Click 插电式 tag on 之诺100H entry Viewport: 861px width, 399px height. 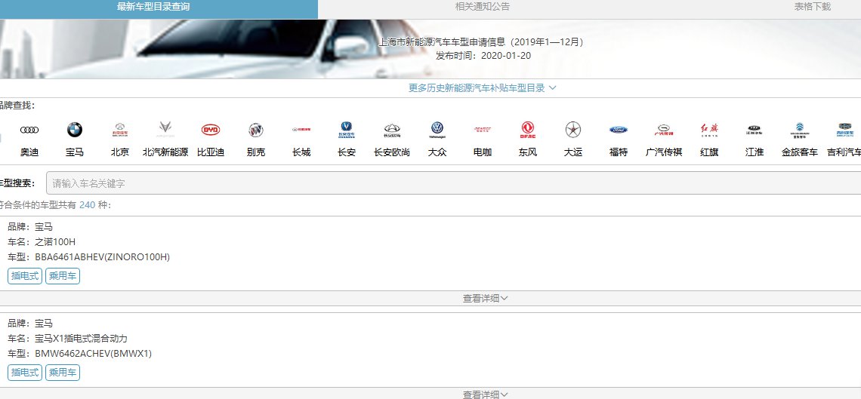click(x=25, y=276)
